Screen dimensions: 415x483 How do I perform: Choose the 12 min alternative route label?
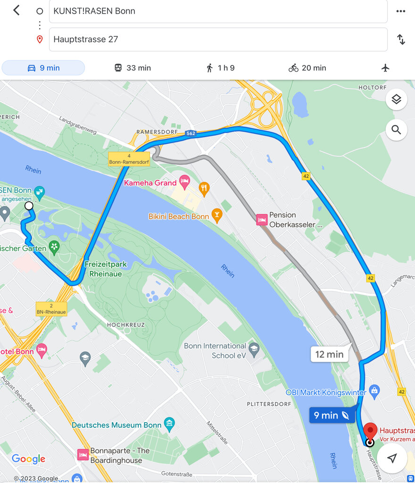pos(330,354)
